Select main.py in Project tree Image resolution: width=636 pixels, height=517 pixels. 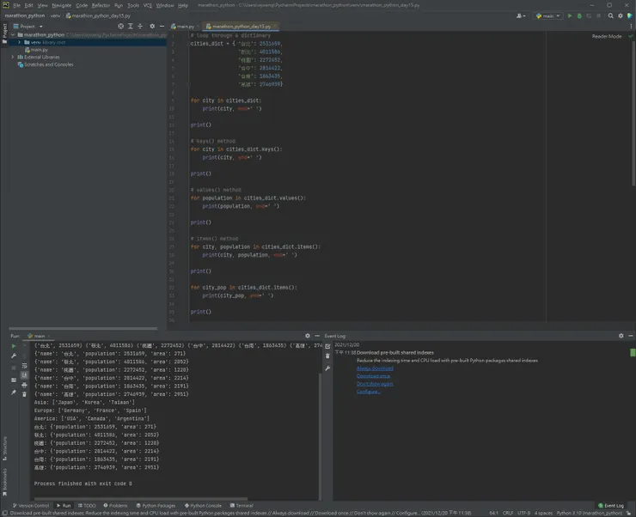click(36, 50)
